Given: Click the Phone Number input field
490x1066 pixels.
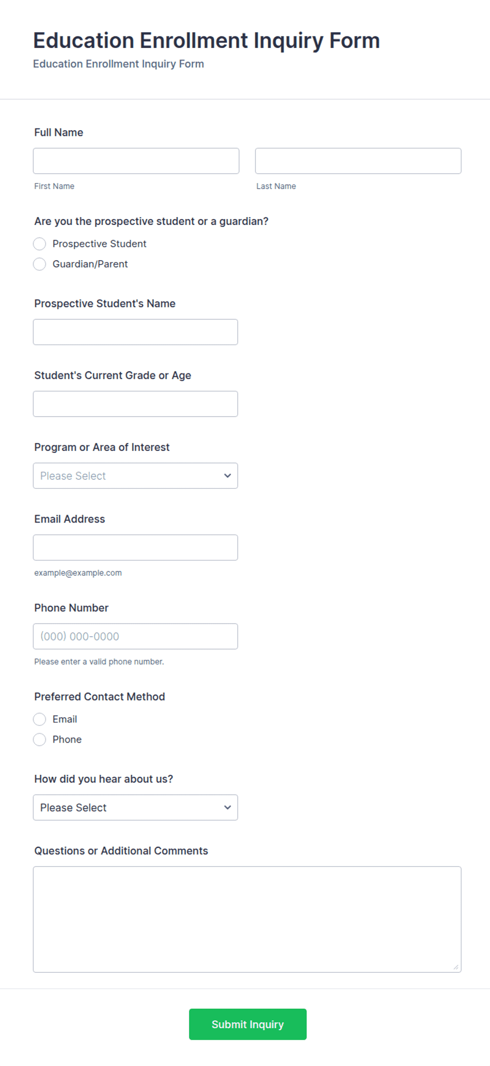Looking at the screenshot, I should 135,636.
